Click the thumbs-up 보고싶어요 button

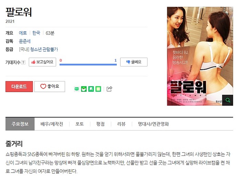pyautogui.click(x=42, y=62)
